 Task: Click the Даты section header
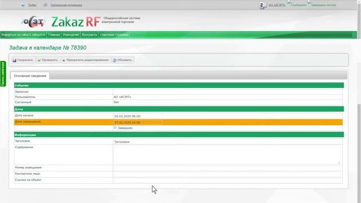179,109
